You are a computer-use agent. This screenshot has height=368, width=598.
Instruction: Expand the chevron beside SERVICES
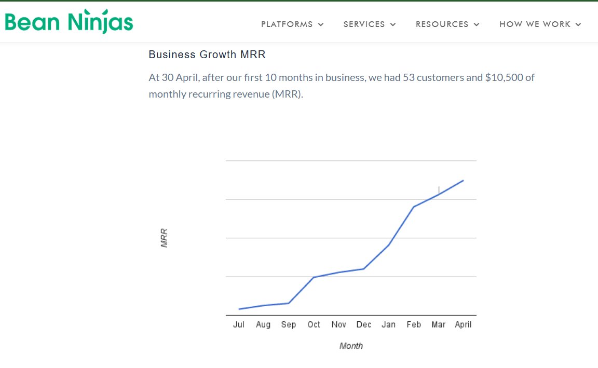pyautogui.click(x=393, y=24)
